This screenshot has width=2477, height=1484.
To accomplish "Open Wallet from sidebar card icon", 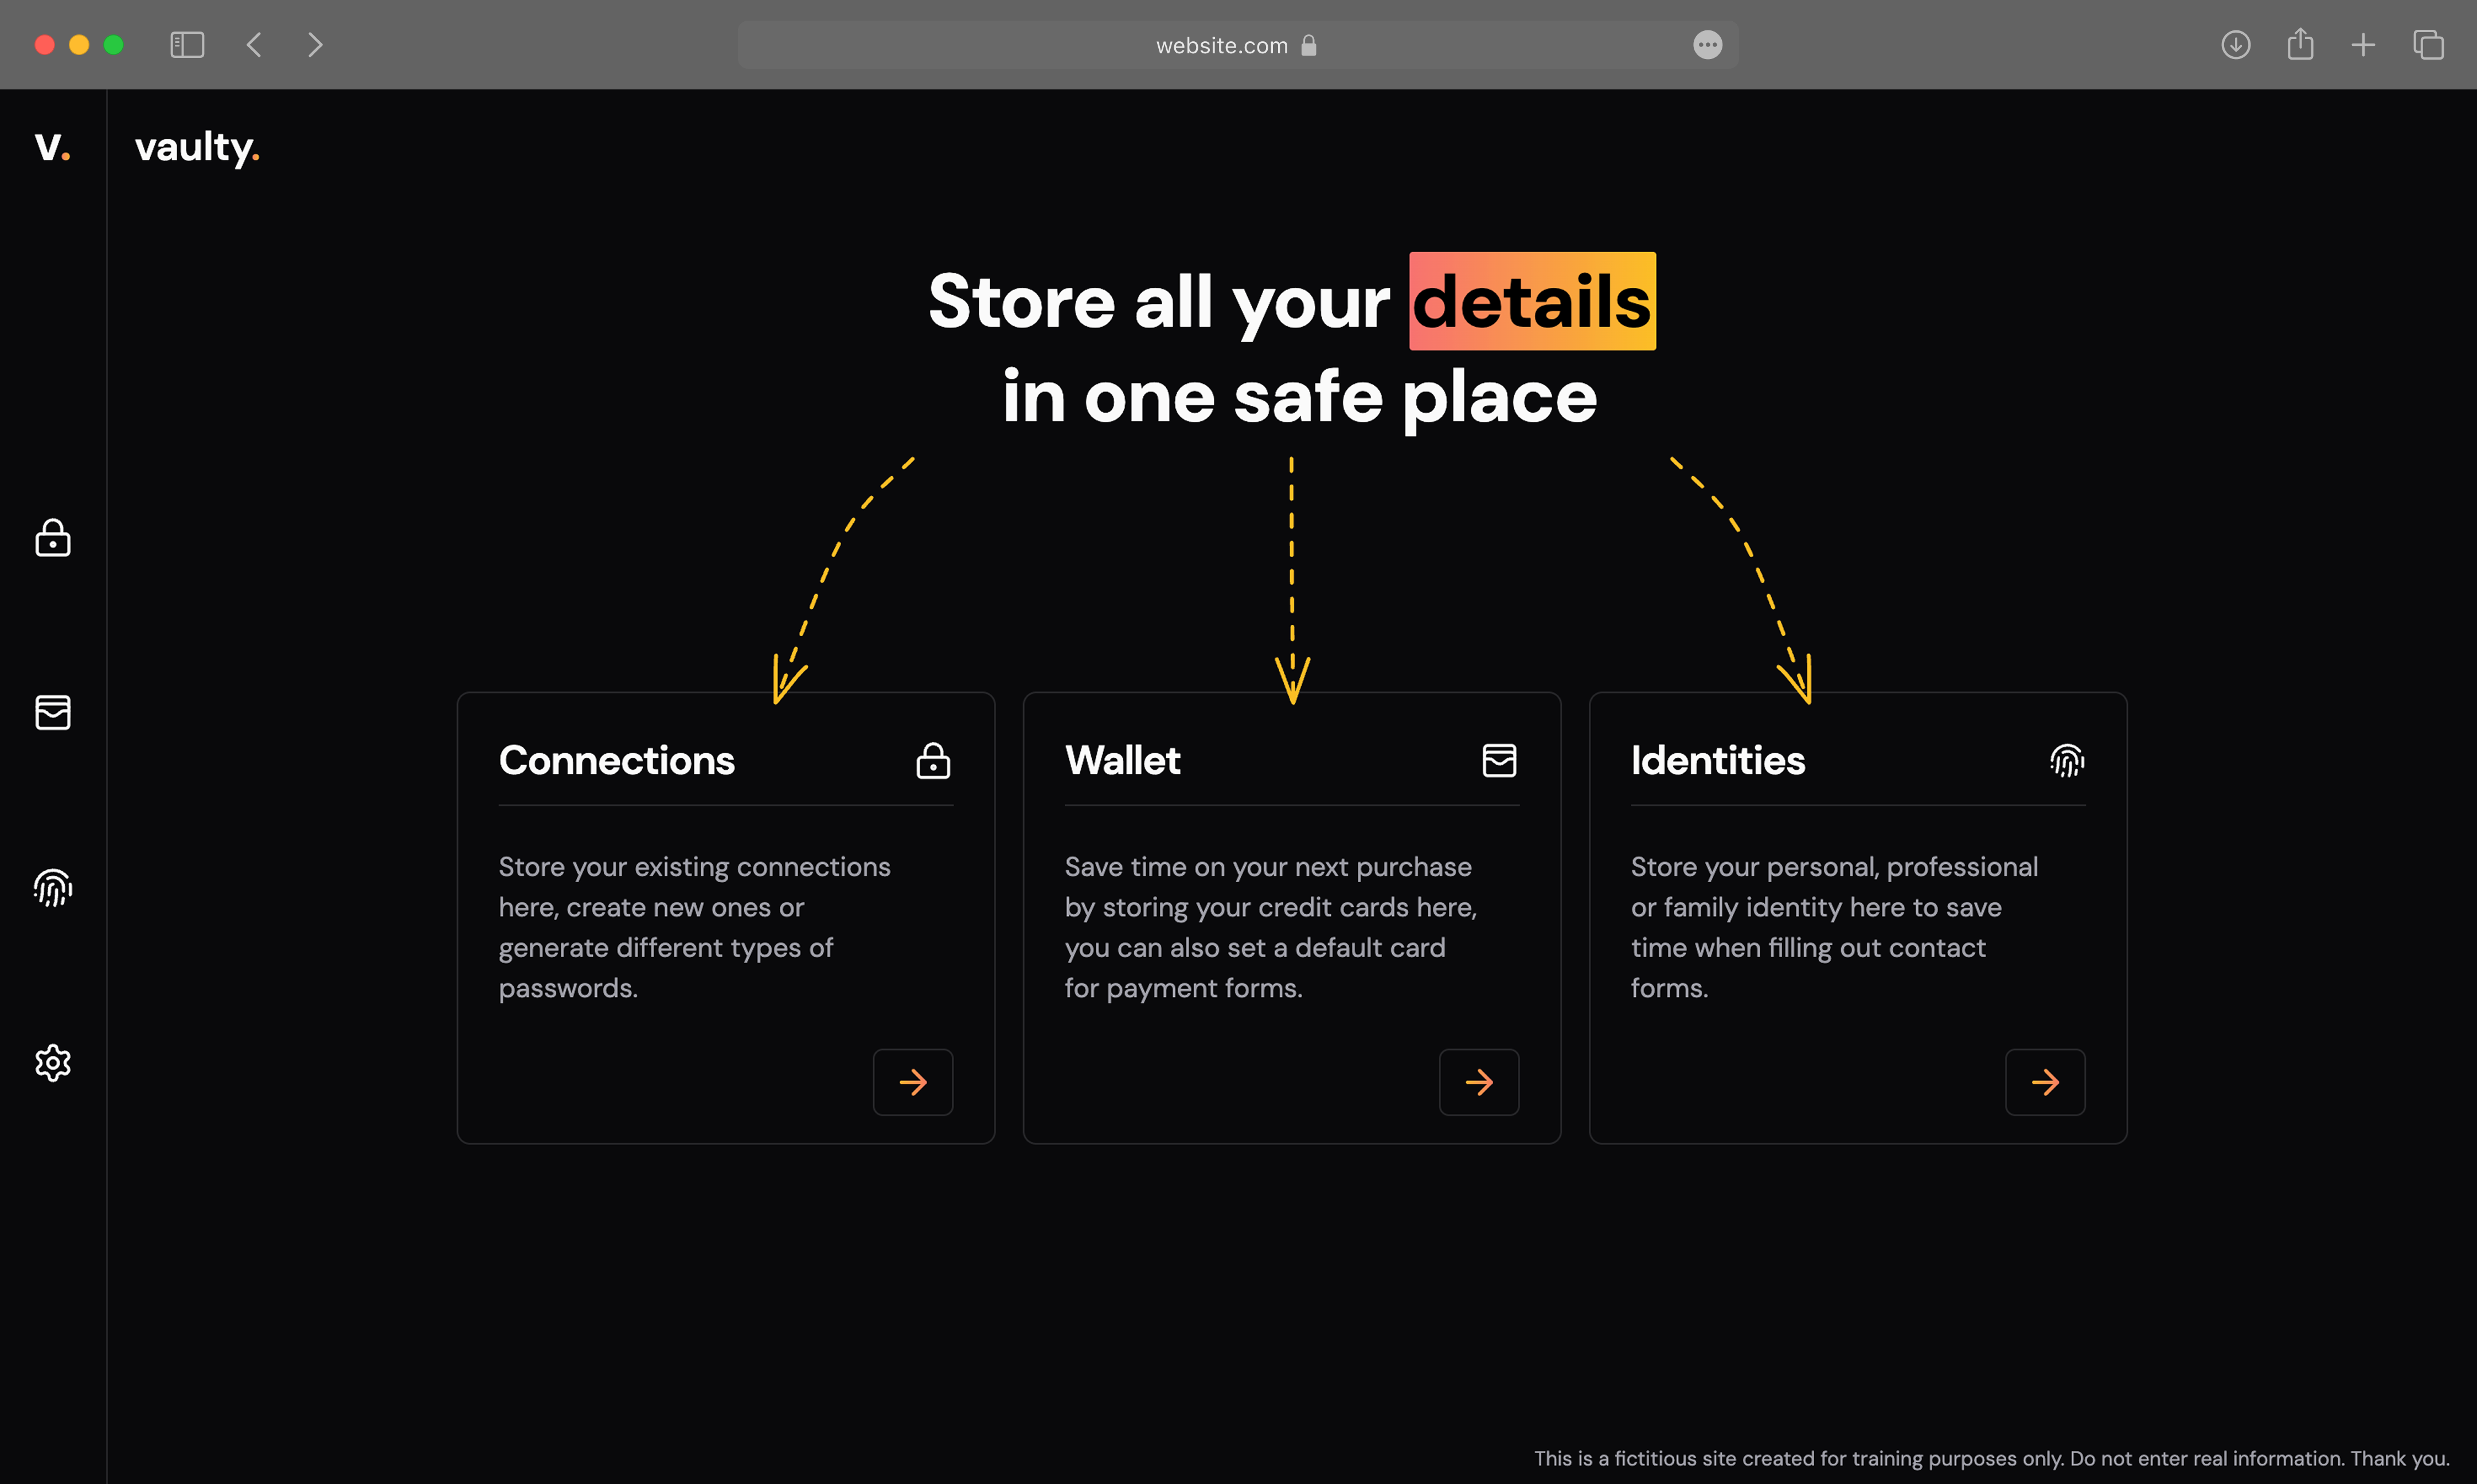I will coord(53,712).
